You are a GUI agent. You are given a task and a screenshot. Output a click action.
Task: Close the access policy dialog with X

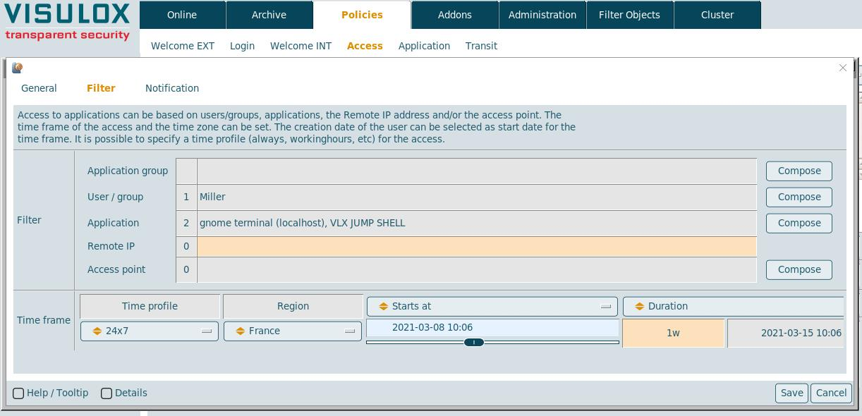click(842, 68)
